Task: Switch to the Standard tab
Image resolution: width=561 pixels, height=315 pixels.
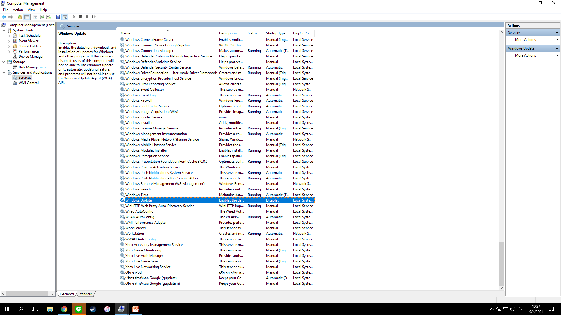Action: coord(85,294)
